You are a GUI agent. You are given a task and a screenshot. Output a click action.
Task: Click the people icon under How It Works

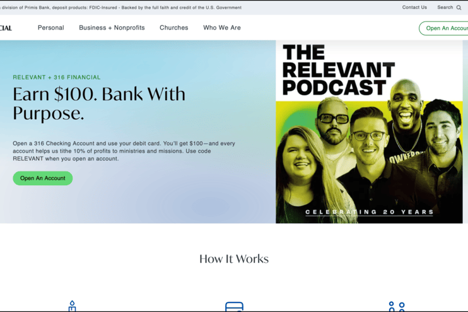397,307
